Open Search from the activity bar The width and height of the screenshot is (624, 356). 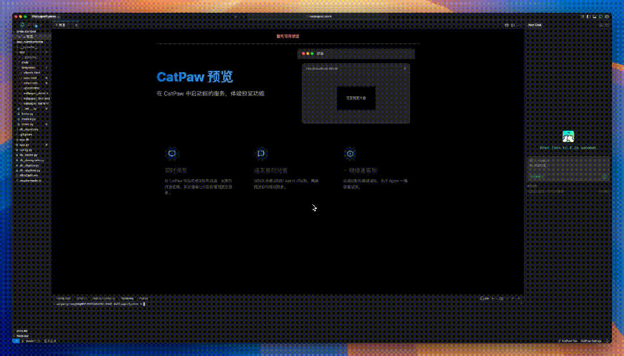29,25
